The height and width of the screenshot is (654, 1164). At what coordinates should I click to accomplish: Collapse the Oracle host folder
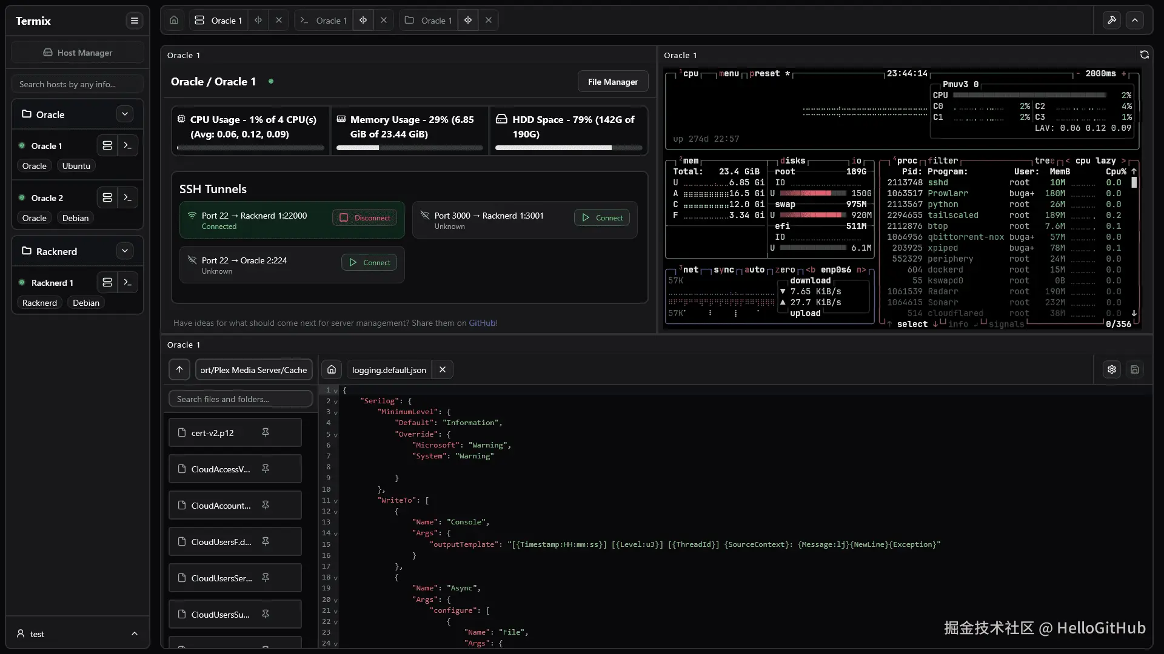pyautogui.click(x=125, y=114)
